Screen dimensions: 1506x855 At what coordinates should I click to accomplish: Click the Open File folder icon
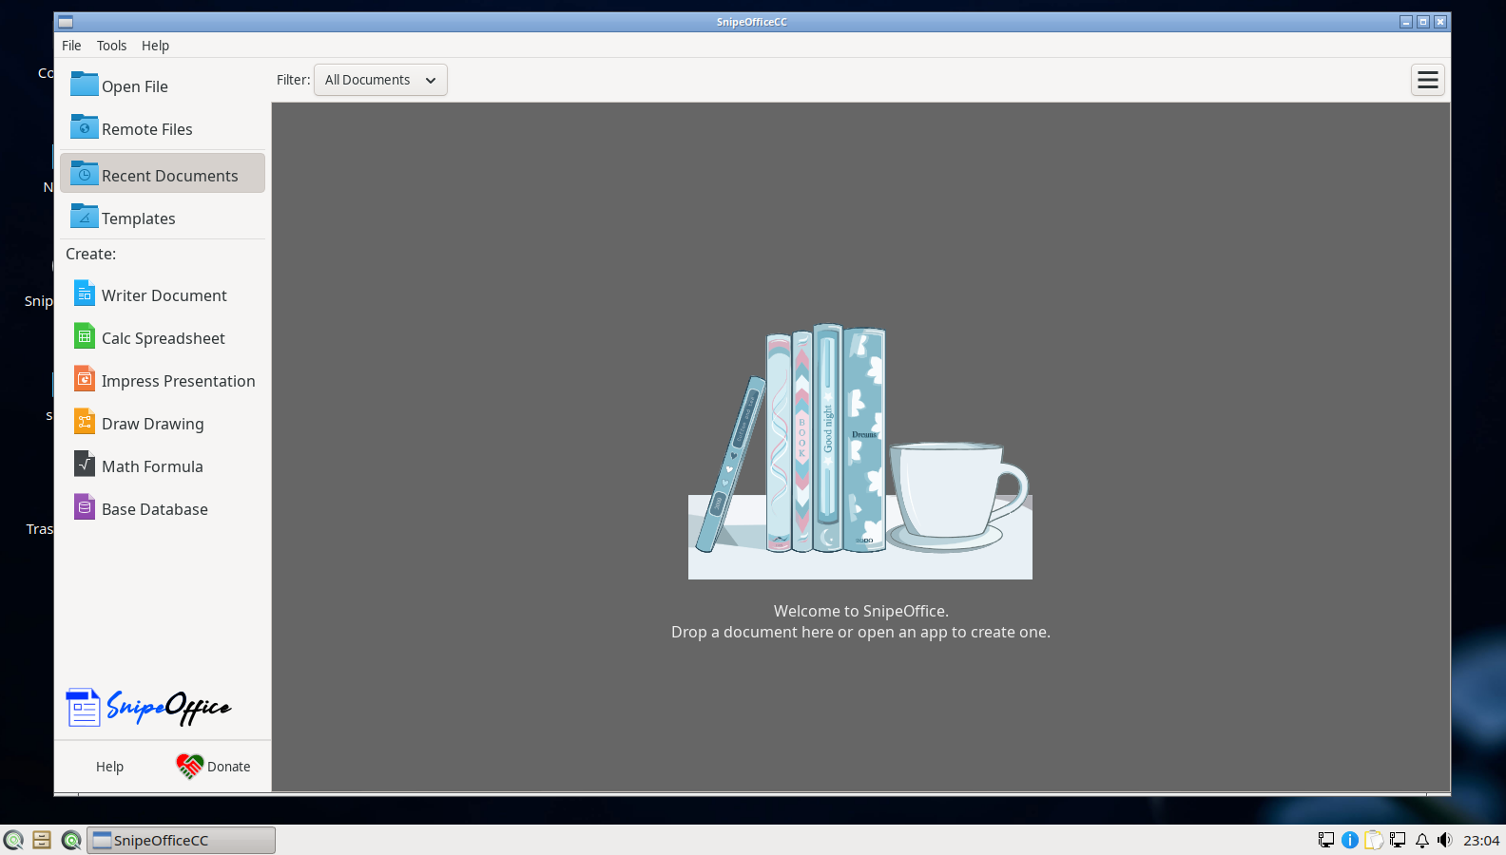click(85, 85)
